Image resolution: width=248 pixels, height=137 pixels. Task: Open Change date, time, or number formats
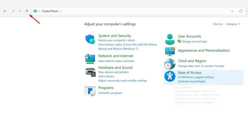coord(201,66)
